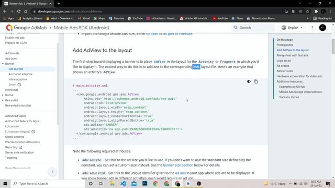
Task: Click the Windows taskbar search box
Action: click(48, 183)
